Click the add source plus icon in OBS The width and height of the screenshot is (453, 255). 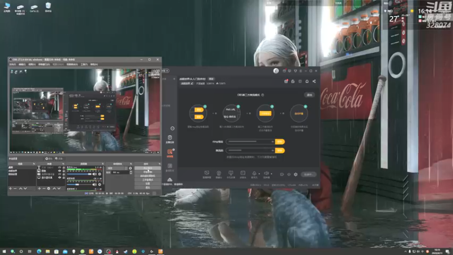tap(39, 188)
